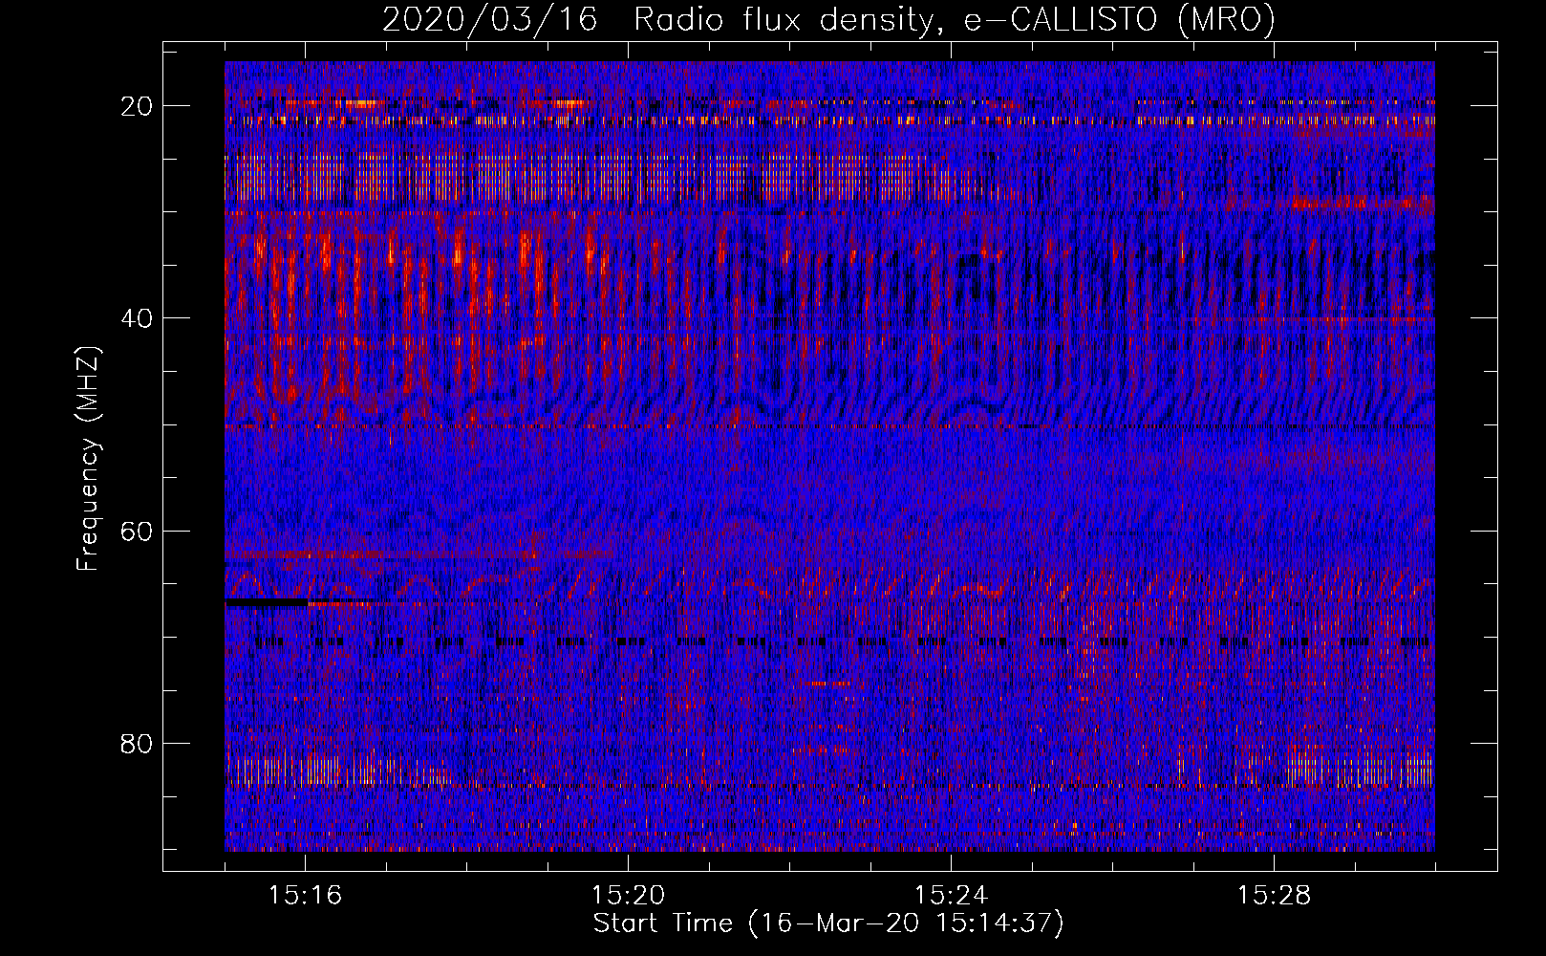The image size is (1546, 956).
Task: Select the 15:24 time tick label
Action: (x=951, y=896)
